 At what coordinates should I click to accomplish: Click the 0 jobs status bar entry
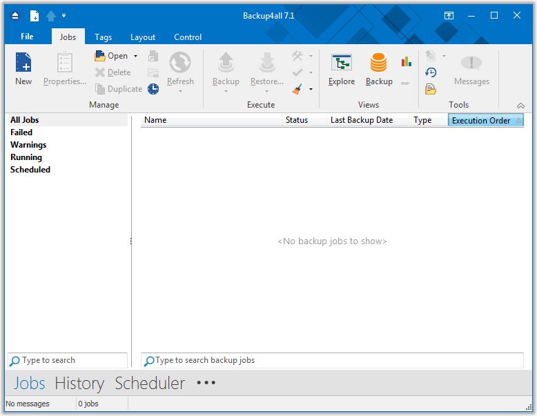[x=88, y=404]
